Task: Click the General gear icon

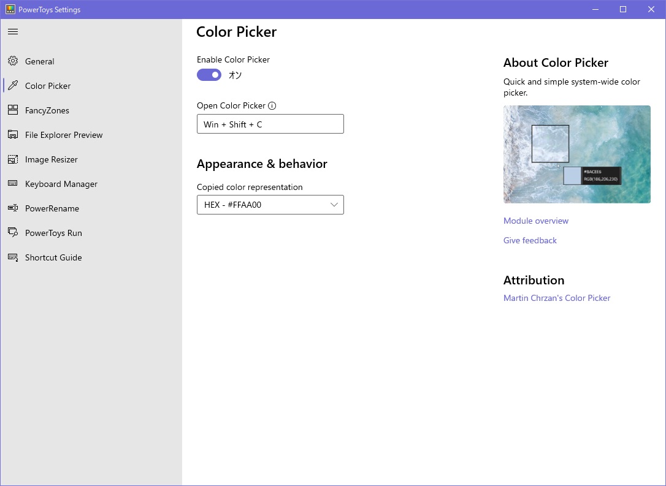Action: click(x=13, y=61)
